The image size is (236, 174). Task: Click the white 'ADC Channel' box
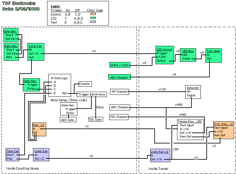tap(120, 108)
